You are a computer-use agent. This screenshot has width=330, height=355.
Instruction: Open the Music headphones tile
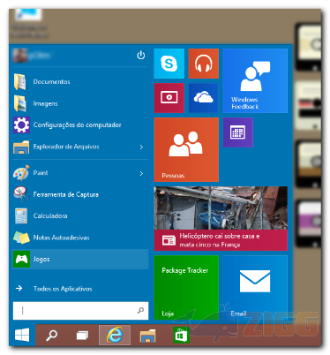(203, 64)
